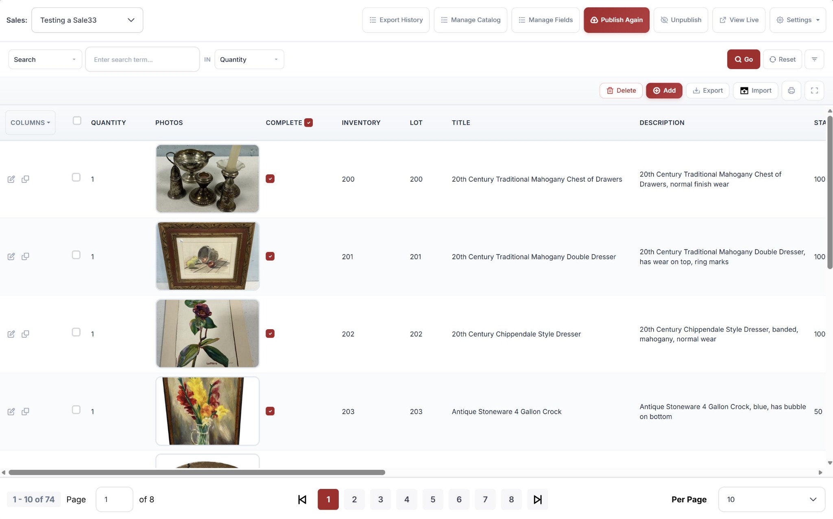Screen dimensions: 833x519
Task: Click the vertical scrollbar thumb
Action: pyautogui.click(x=830, y=192)
